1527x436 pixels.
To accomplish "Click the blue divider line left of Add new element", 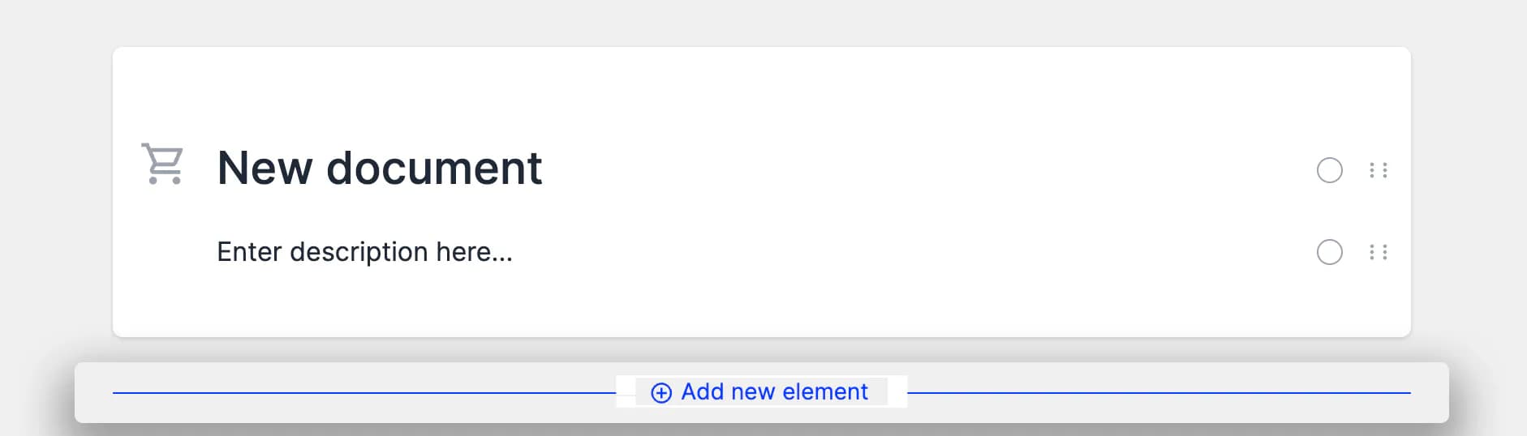I will pyautogui.click(x=363, y=393).
